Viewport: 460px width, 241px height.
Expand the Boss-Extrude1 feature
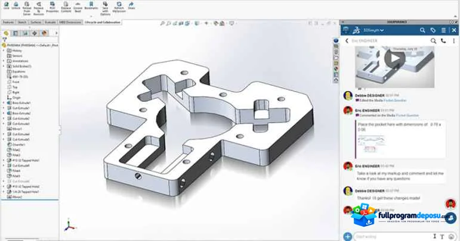click(x=4, y=103)
